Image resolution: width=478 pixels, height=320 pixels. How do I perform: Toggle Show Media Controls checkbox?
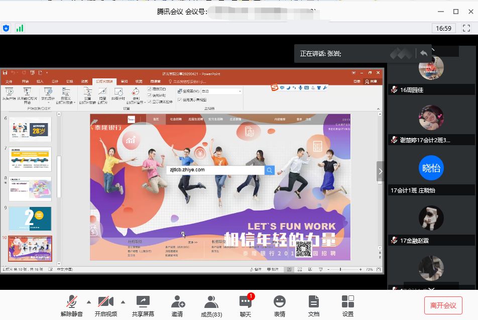(x=150, y=101)
